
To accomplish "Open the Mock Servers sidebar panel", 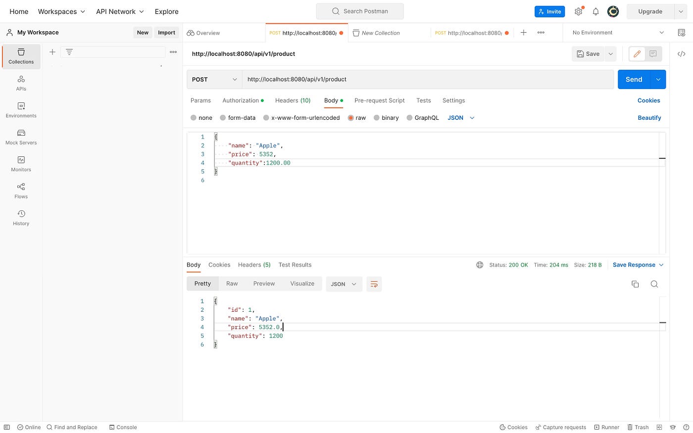I will pyautogui.click(x=21, y=137).
